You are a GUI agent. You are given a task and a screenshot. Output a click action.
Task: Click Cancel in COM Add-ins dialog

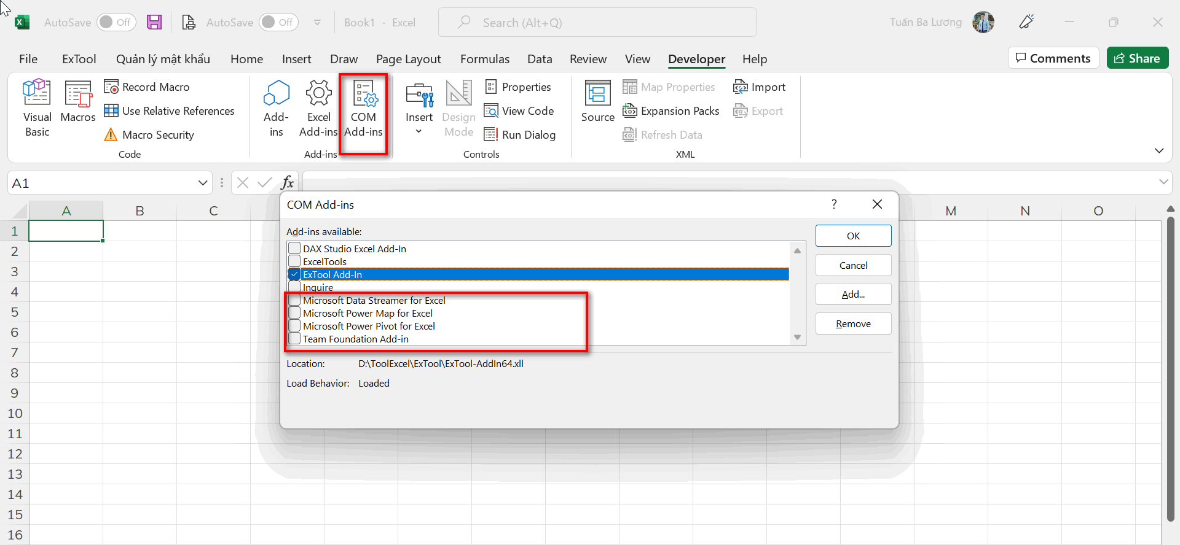point(853,265)
